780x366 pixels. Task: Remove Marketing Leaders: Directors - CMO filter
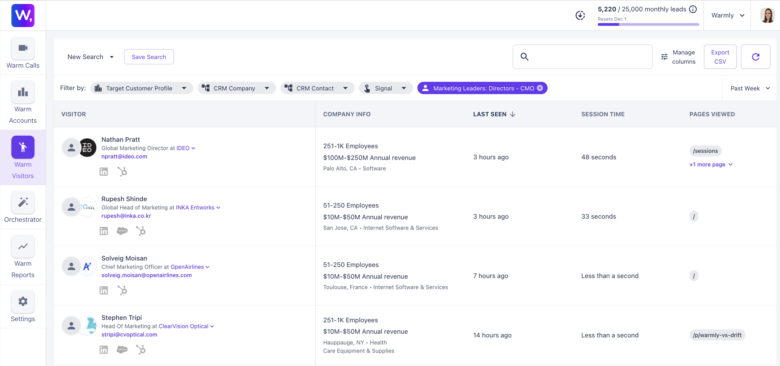click(540, 88)
